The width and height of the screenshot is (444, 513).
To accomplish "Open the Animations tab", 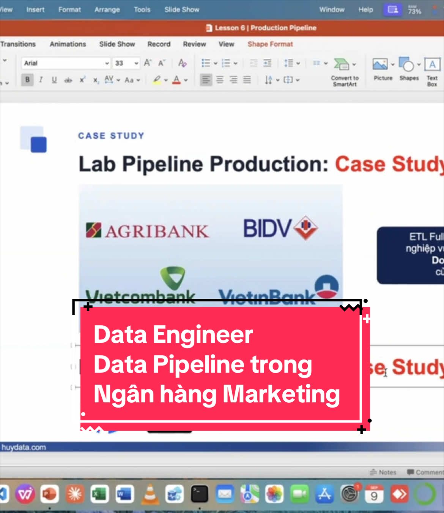I will tap(68, 44).
